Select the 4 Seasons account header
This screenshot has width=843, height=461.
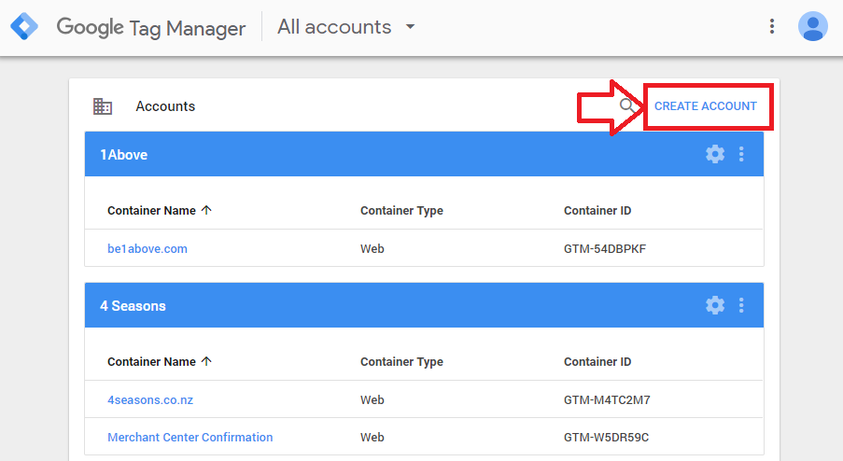[x=424, y=305]
